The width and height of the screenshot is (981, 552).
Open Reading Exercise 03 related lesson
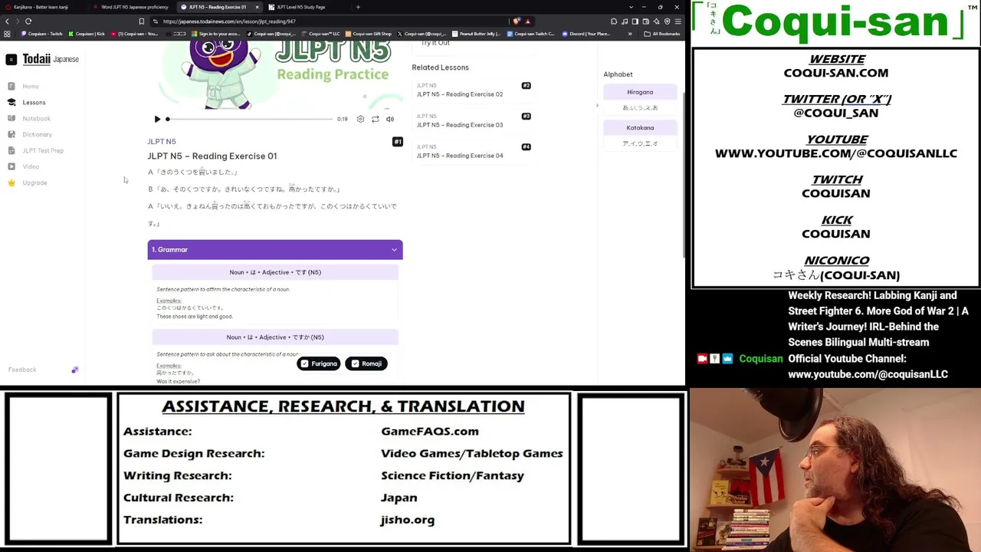460,125
